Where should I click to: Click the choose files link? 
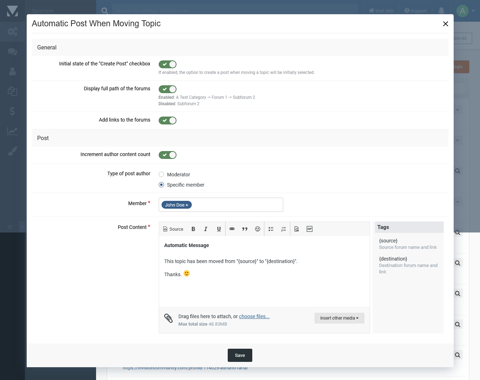pos(254,316)
